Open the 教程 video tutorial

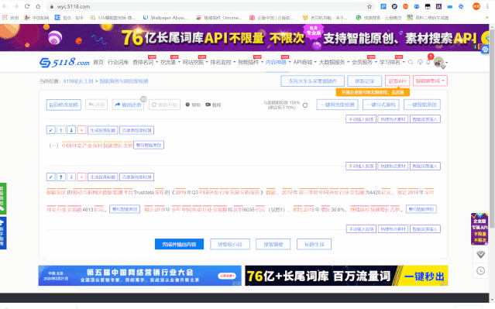[213, 105]
